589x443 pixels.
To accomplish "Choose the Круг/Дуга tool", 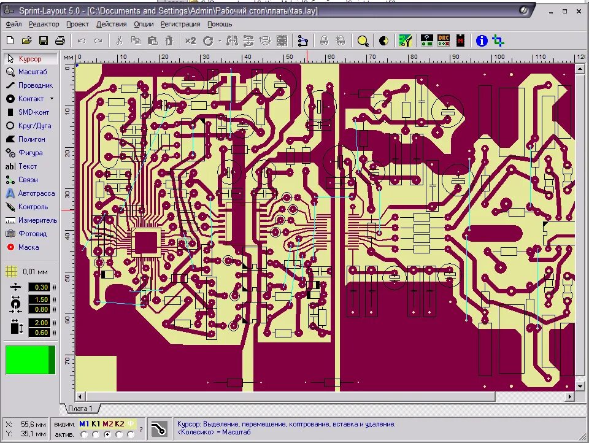I will (x=31, y=126).
